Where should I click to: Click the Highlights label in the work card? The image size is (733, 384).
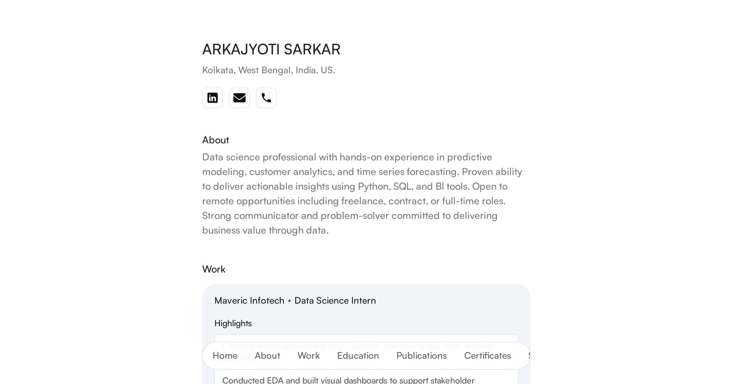[x=233, y=323]
